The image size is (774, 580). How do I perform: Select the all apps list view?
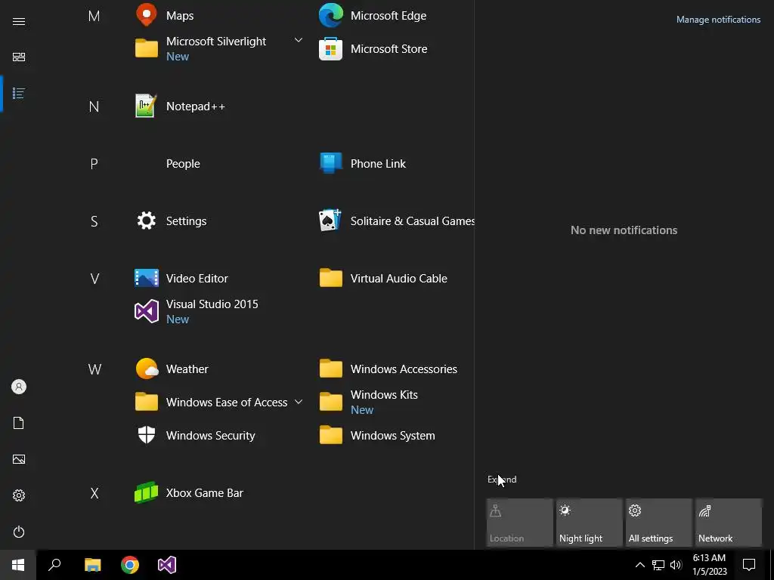(x=19, y=93)
